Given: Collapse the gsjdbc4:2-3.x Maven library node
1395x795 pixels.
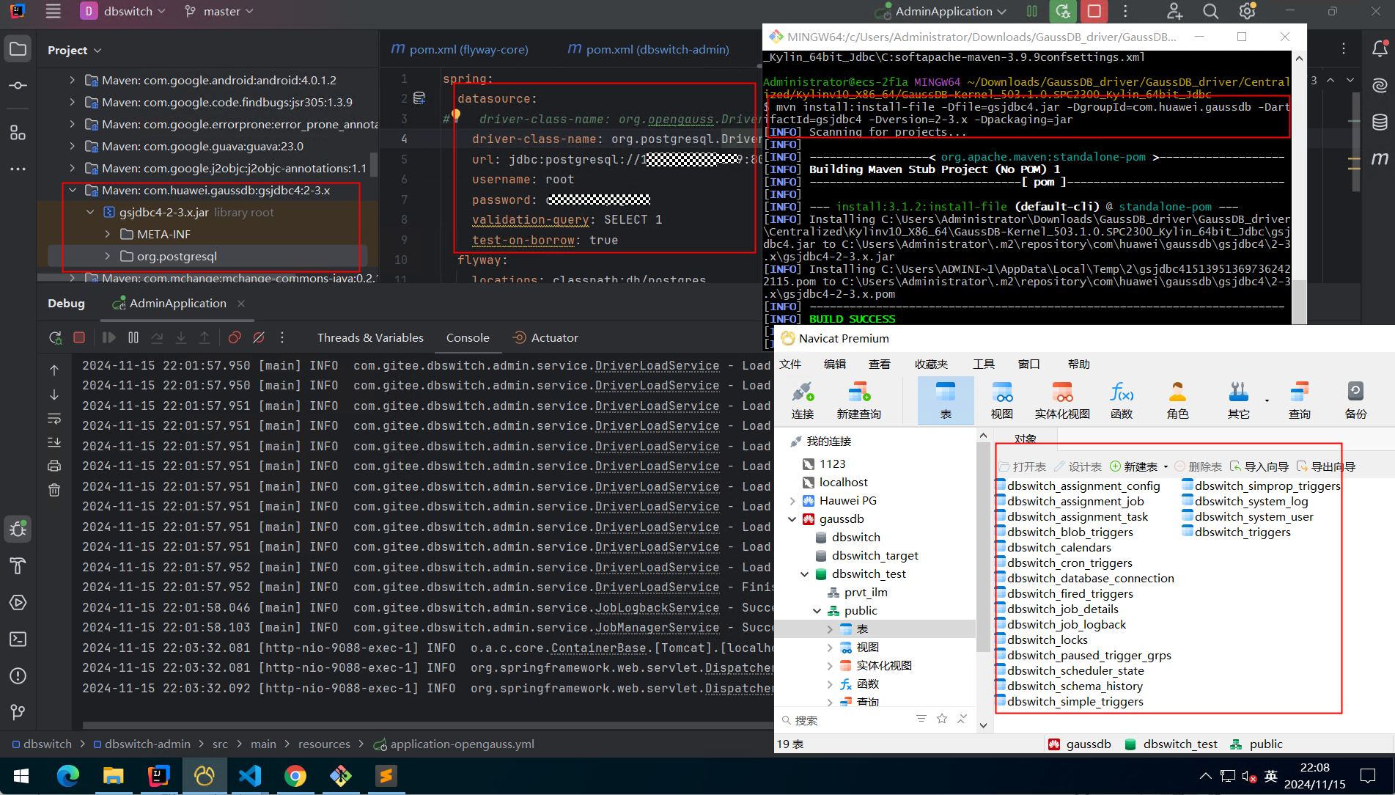Looking at the screenshot, I should [73, 191].
